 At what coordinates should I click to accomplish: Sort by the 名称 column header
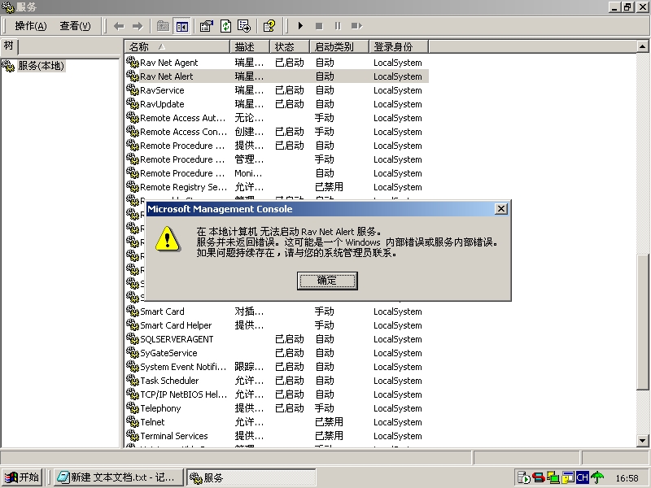177,47
